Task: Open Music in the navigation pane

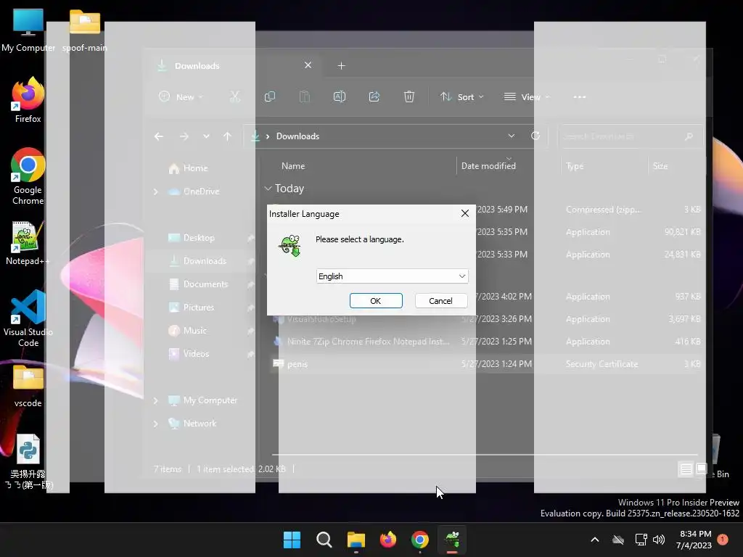Action: [188, 331]
